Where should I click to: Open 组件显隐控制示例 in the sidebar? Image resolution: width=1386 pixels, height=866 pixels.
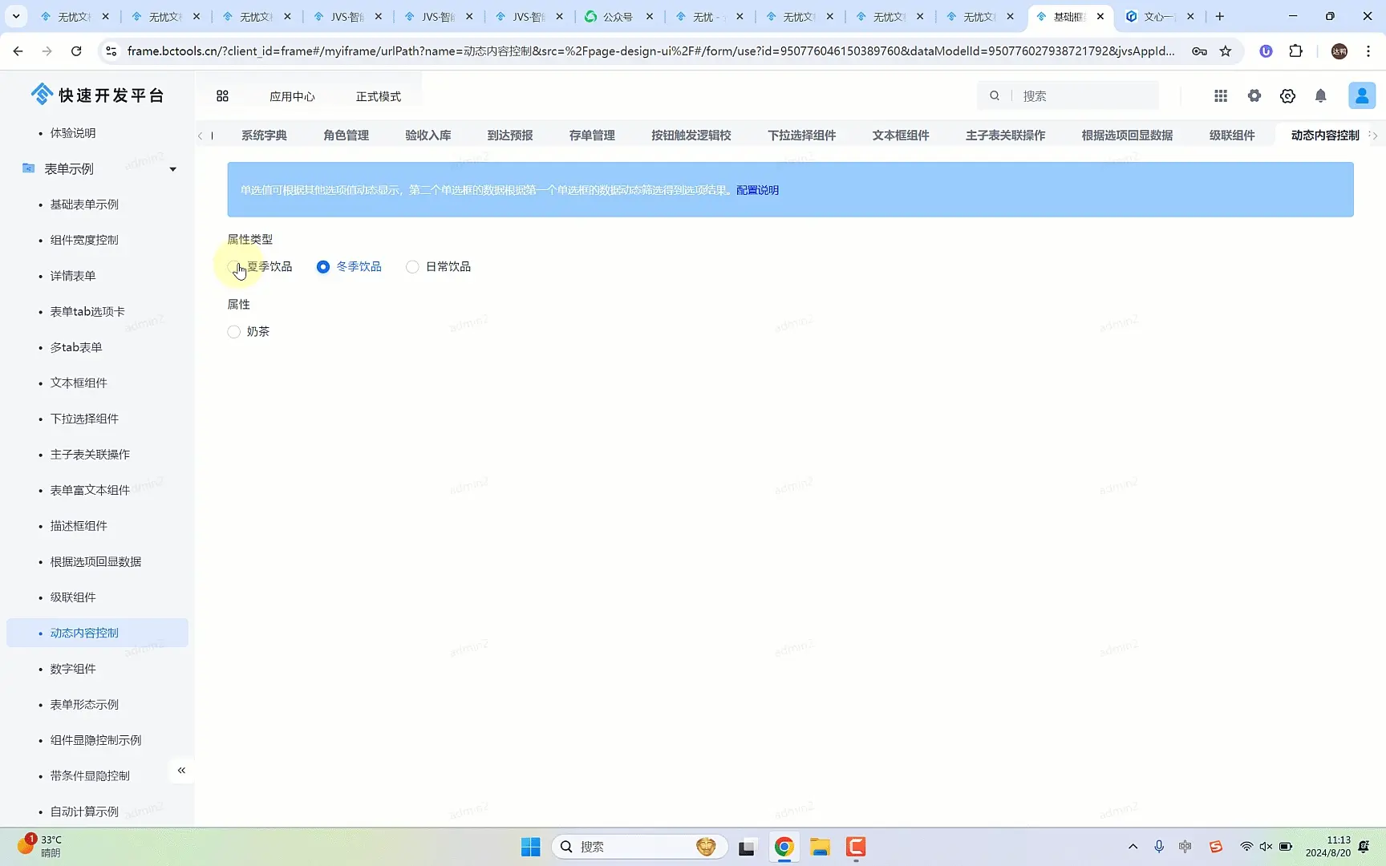tap(95, 740)
